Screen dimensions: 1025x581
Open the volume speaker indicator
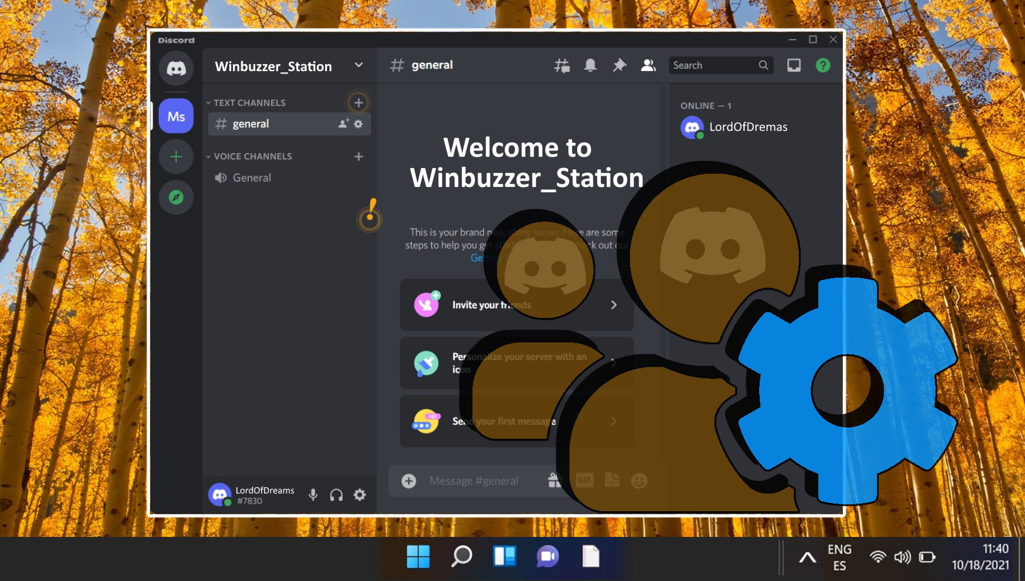tap(902, 557)
